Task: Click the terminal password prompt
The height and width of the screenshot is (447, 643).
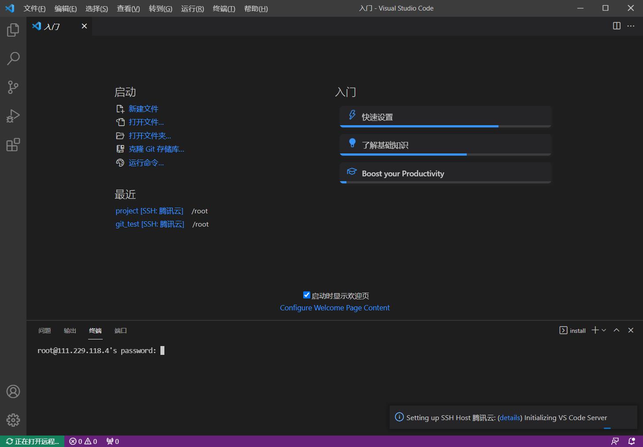Action: tap(101, 350)
